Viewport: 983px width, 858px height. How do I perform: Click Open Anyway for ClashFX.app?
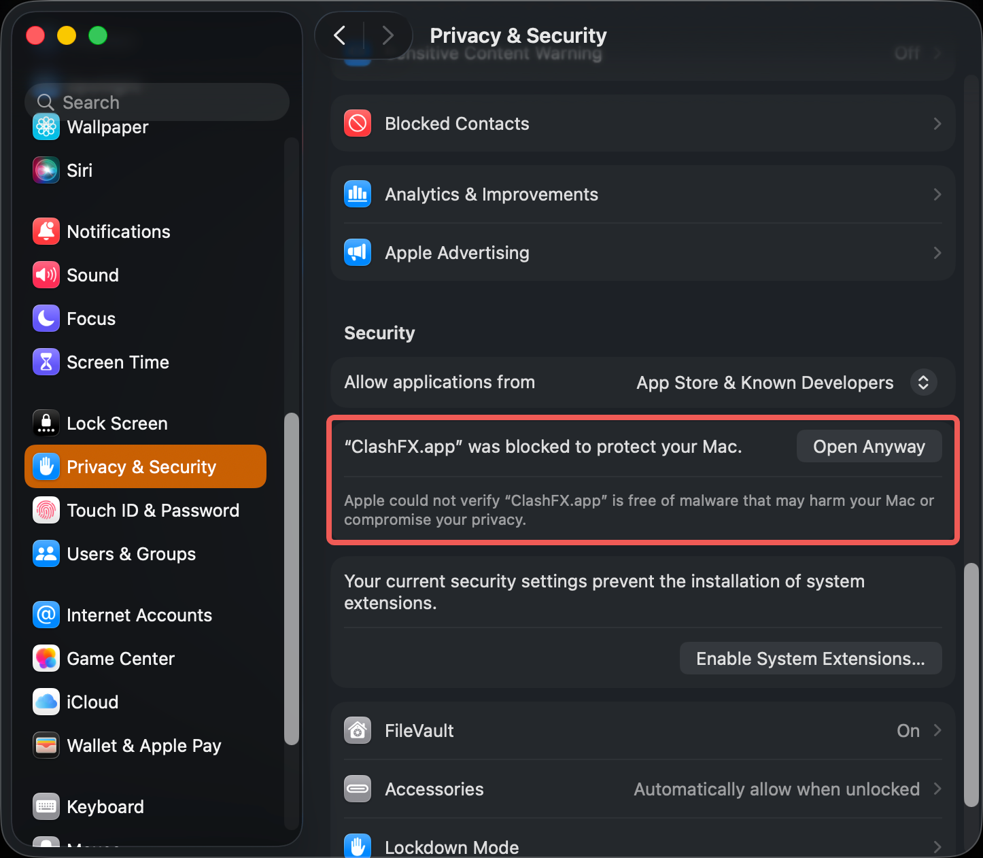869,446
